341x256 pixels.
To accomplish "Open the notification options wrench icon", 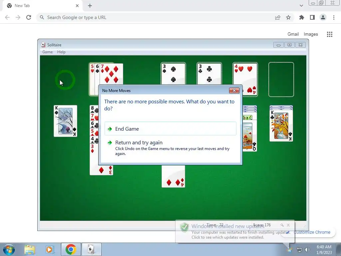I will 282,225.
